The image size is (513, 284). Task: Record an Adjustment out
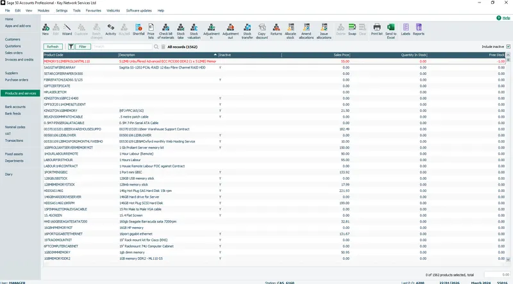[230, 31]
